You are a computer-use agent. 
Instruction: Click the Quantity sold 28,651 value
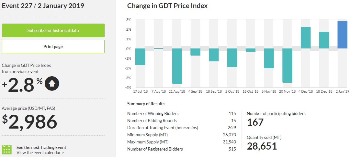(262, 146)
